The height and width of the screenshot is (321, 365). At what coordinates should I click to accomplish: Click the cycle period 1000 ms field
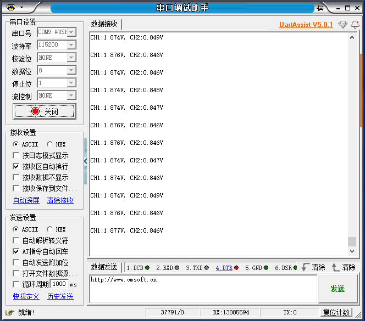pyautogui.click(x=59, y=284)
